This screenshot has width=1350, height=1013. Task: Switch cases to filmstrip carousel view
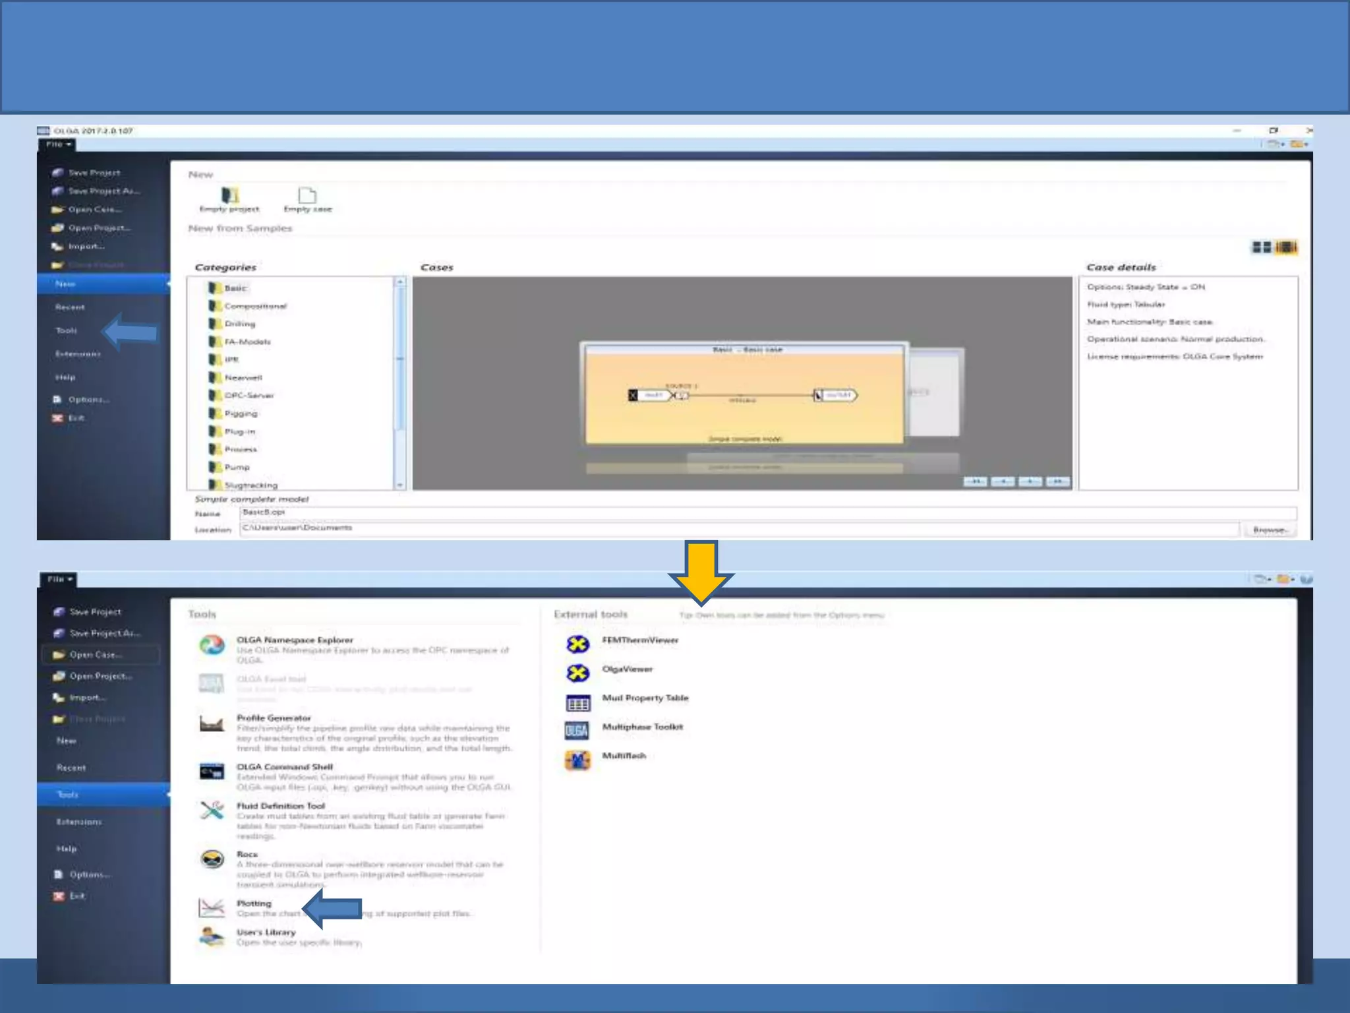click(x=1286, y=247)
